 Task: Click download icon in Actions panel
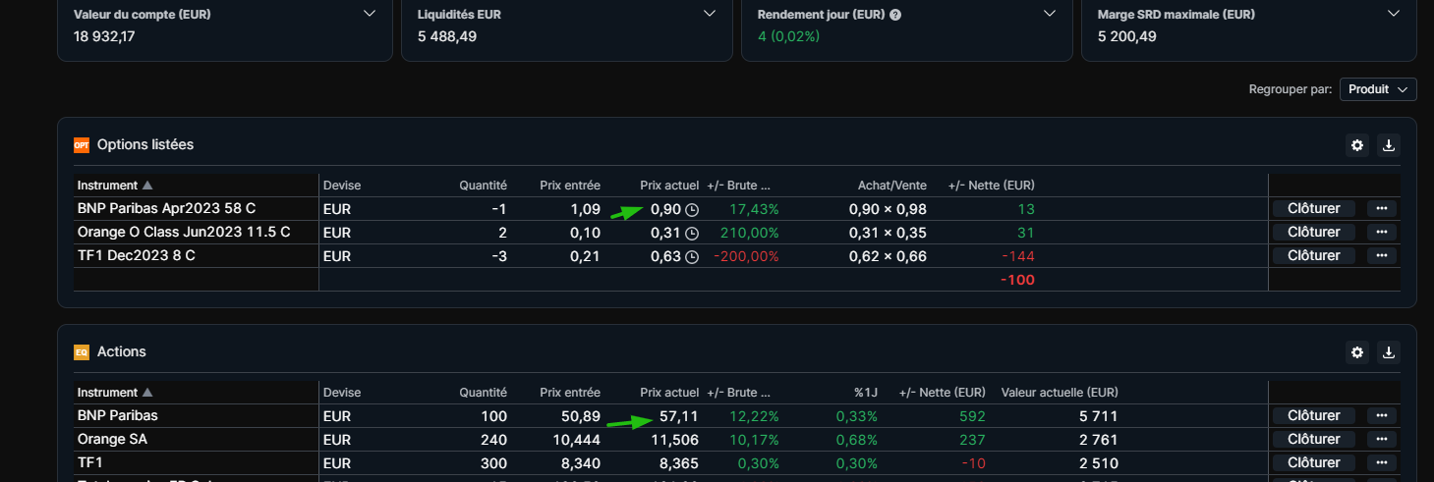coord(1388,352)
